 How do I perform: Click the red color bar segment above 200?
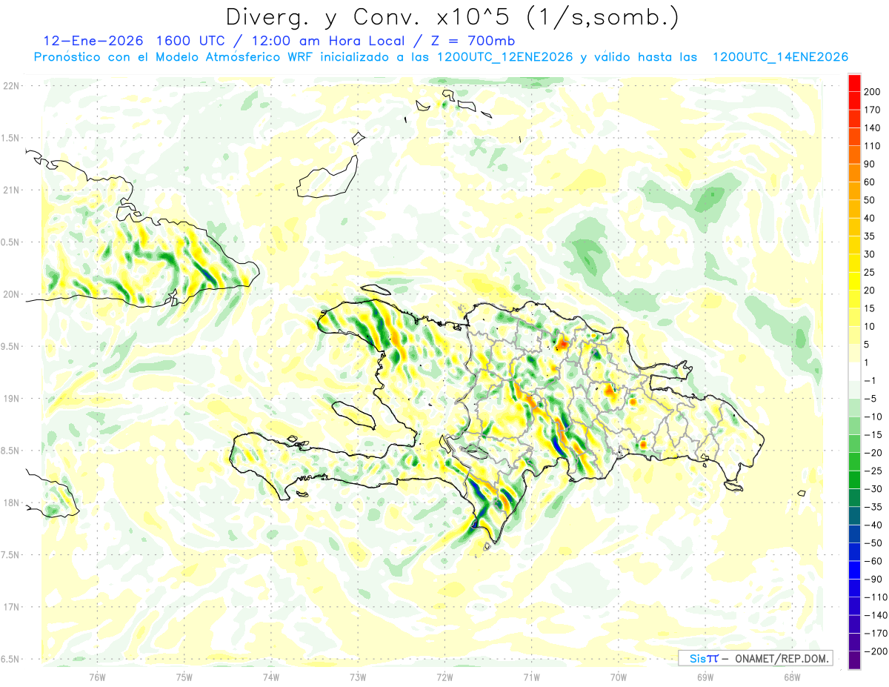pos(854,82)
